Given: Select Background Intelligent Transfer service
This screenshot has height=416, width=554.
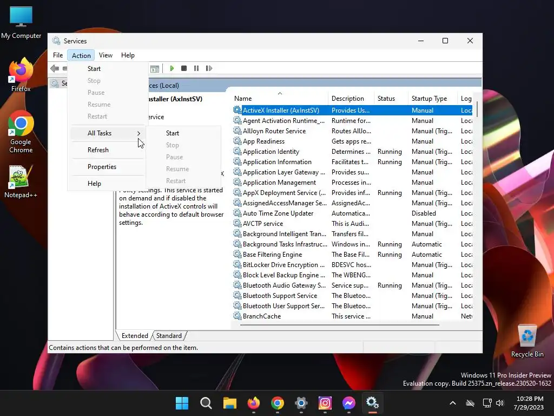Looking at the screenshot, I should 352,234.
